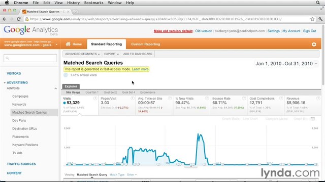Viewport: 325px width, 182px height.
Task: Open the History menu
Action: tap(73, 3)
